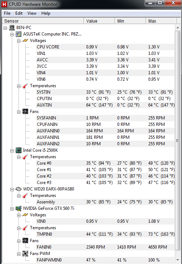Click the BEN-PC computer icon
Image resolution: width=182 pixels, height=264 pixels.
coord(12,28)
